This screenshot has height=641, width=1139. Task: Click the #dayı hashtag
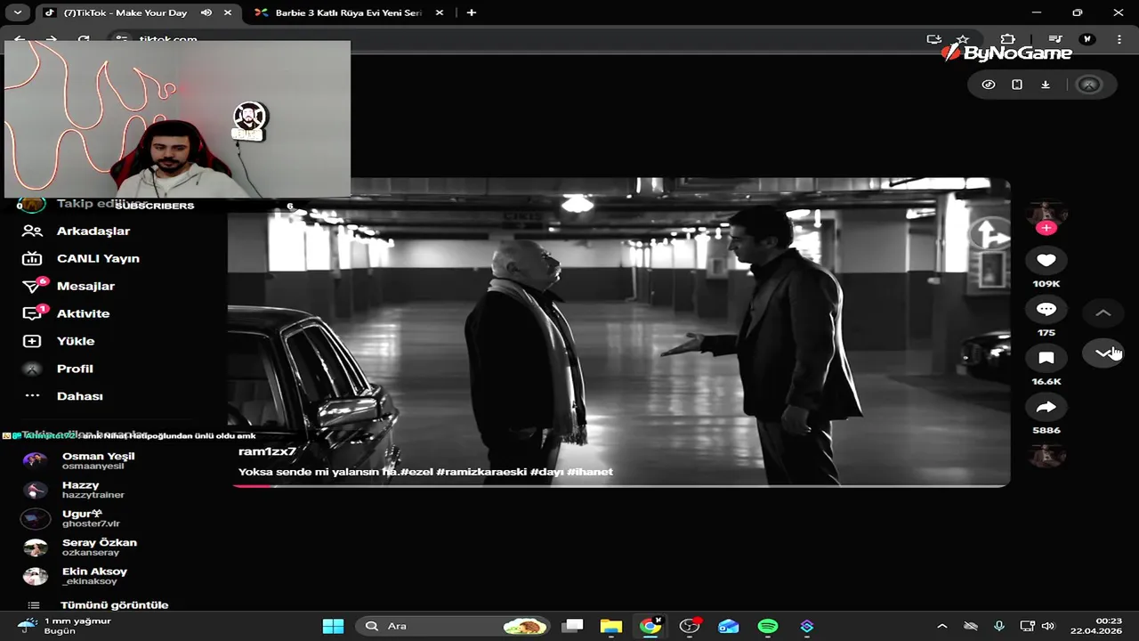tap(546, 472)
